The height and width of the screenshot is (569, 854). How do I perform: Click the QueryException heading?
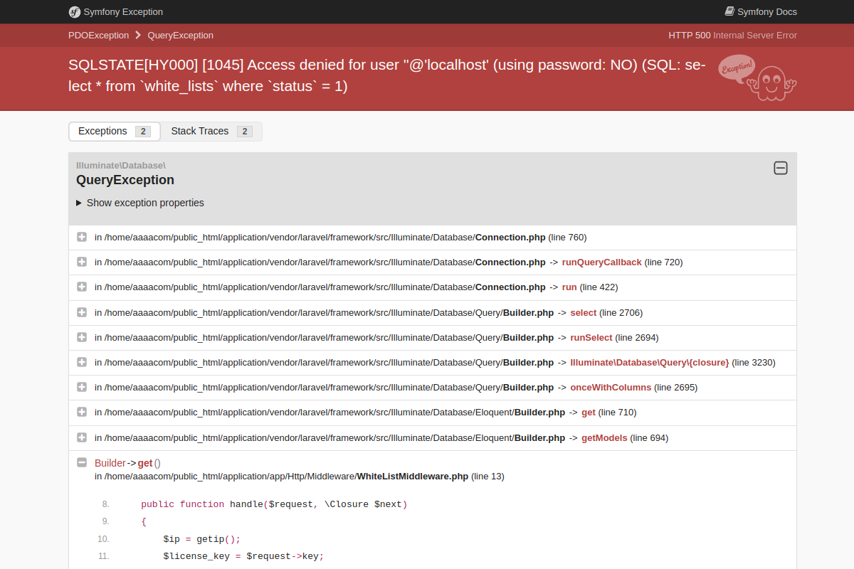(x=125, y=180)
